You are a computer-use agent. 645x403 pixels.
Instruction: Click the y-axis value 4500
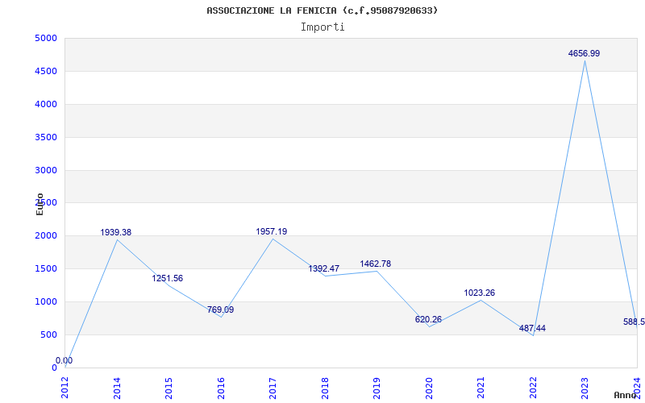[x=46, y=72]
